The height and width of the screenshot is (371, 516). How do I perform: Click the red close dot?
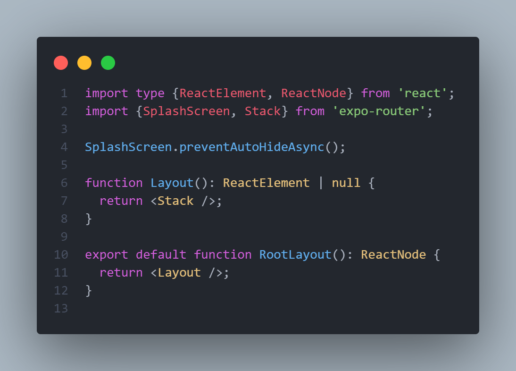pos(61,63)
